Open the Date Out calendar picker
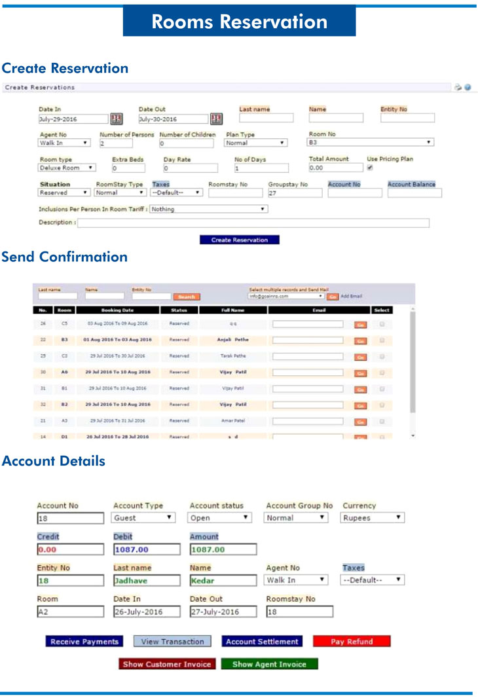 pyautogui.click(x=217, y=119)
